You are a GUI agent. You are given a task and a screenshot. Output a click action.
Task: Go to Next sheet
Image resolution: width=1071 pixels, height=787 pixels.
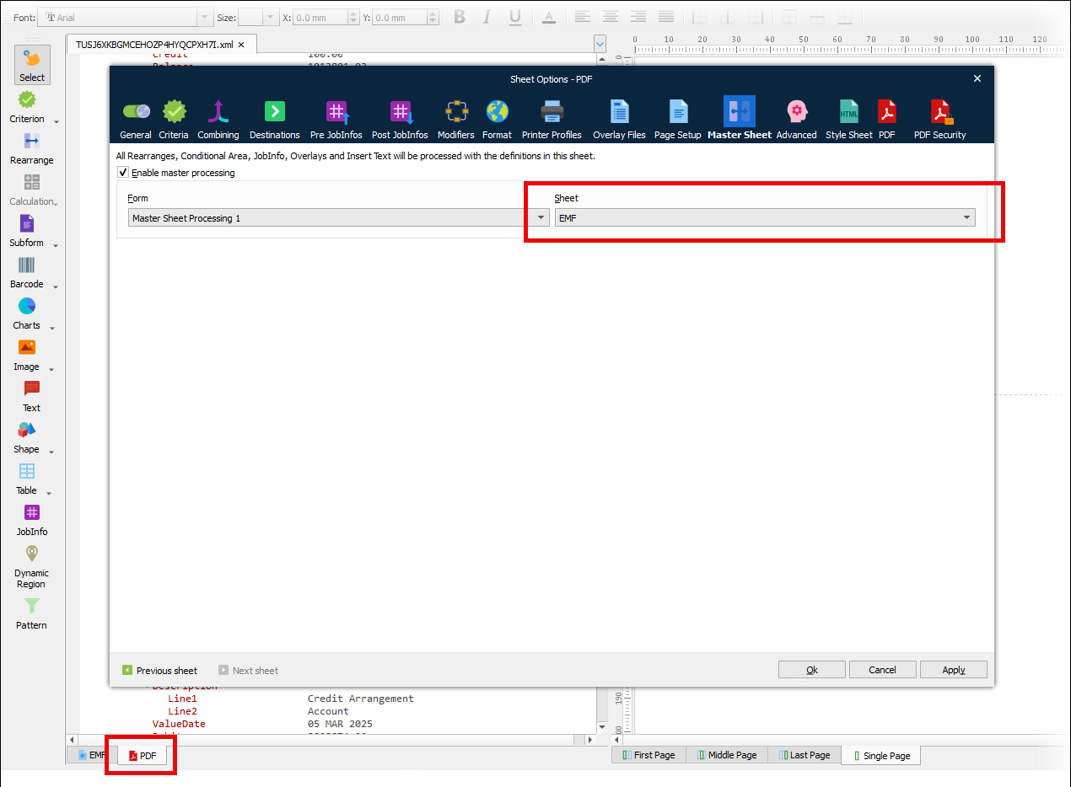pos(248,671)
